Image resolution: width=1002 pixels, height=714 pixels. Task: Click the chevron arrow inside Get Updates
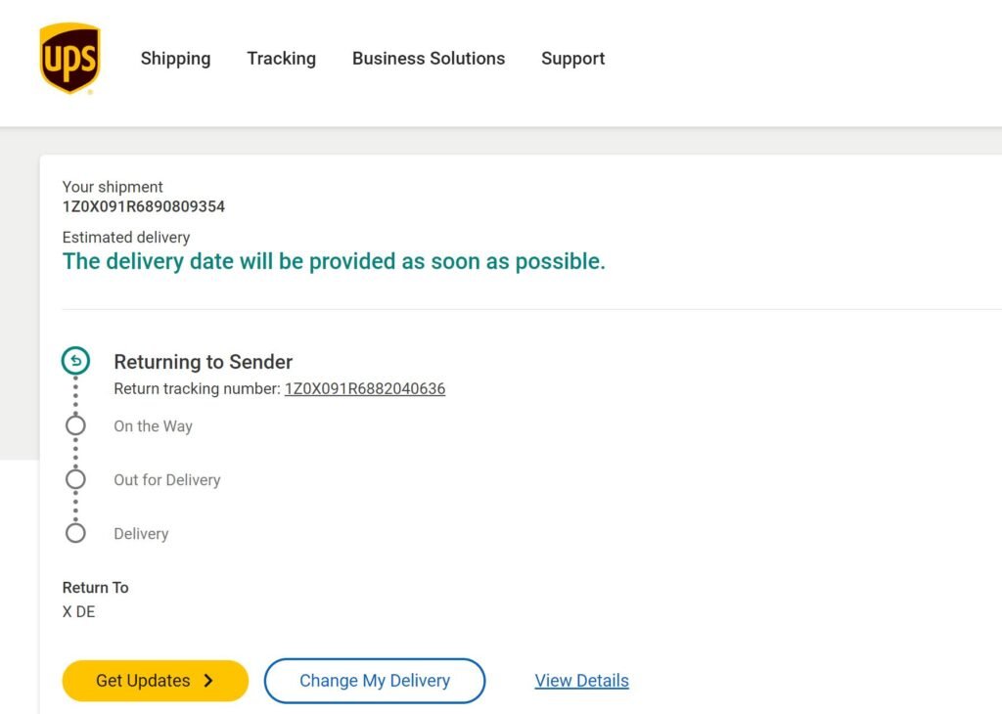pyautogui.click(x=208, y=681)
